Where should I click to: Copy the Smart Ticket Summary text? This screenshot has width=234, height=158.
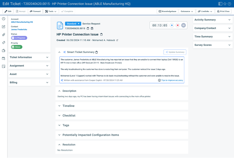(x=97, y=52)
